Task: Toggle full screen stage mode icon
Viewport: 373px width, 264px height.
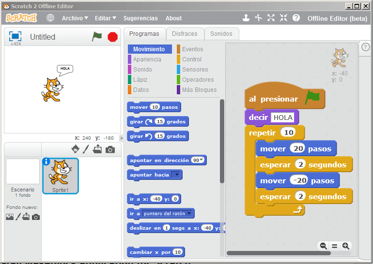Action: (x=15, y=36)
